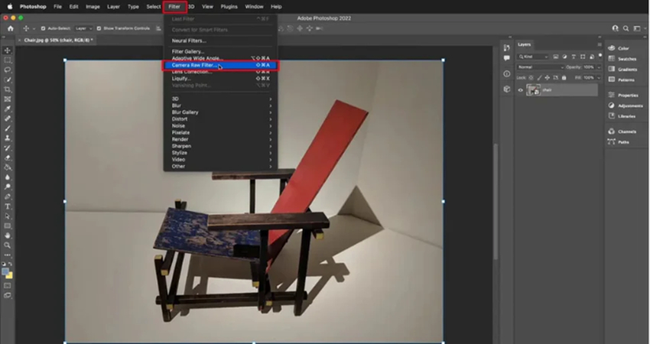Open the workspace switcher dropdown
650x344 pixels.
coord(639,28)
